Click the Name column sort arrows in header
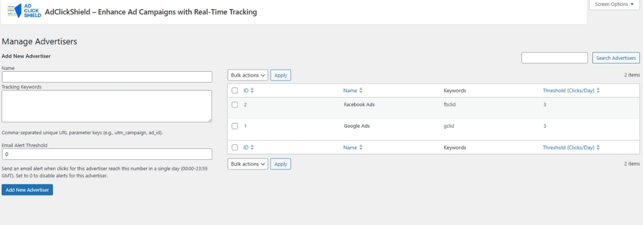This screenshot has width=643, height=225. pyautogui.click(x=361, y=91)
